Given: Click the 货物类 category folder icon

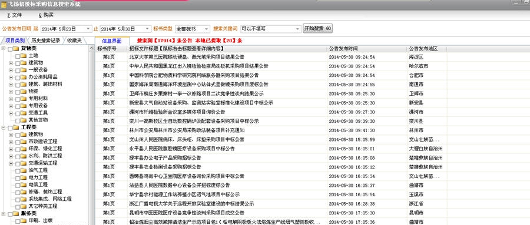Looking at the screenshot, I should [x=16, y=49].
